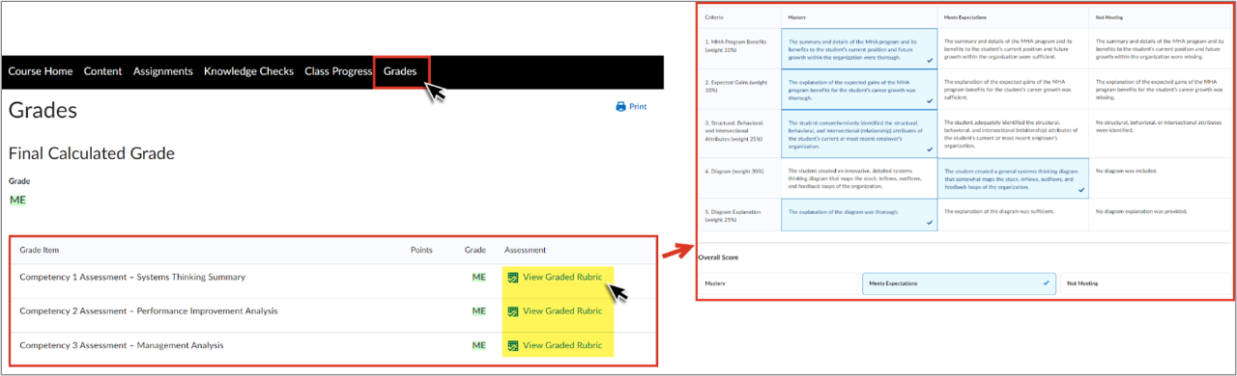
Task: Click the Points column header
Action: click(x=421, y=250)
